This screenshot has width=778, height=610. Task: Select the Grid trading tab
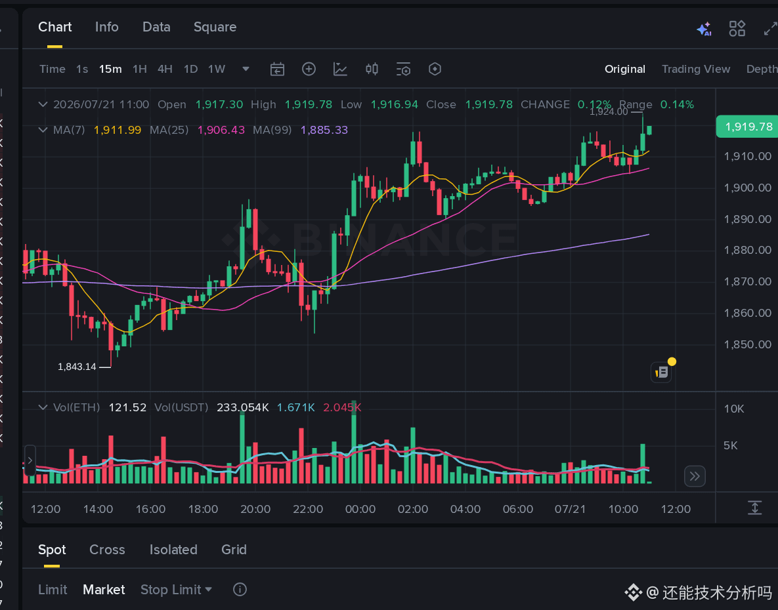(234, 550)
